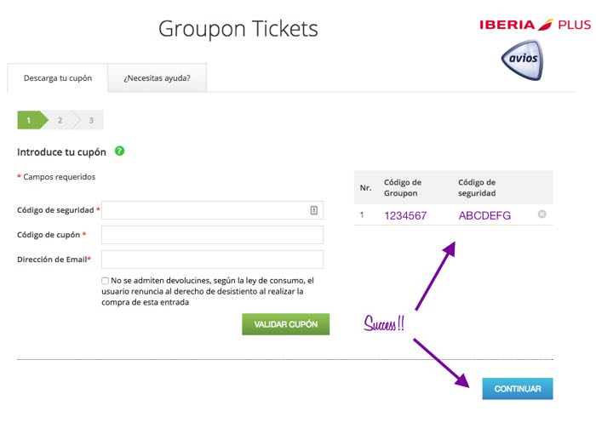Select step 2 in the progress indicator
Image resolution: width=596 pixels, height=434 pixels.
(60, 120)
